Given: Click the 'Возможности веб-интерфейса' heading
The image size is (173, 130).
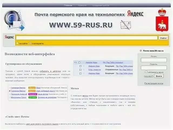Looking at the screenshot, I should (x=30, y=54).
